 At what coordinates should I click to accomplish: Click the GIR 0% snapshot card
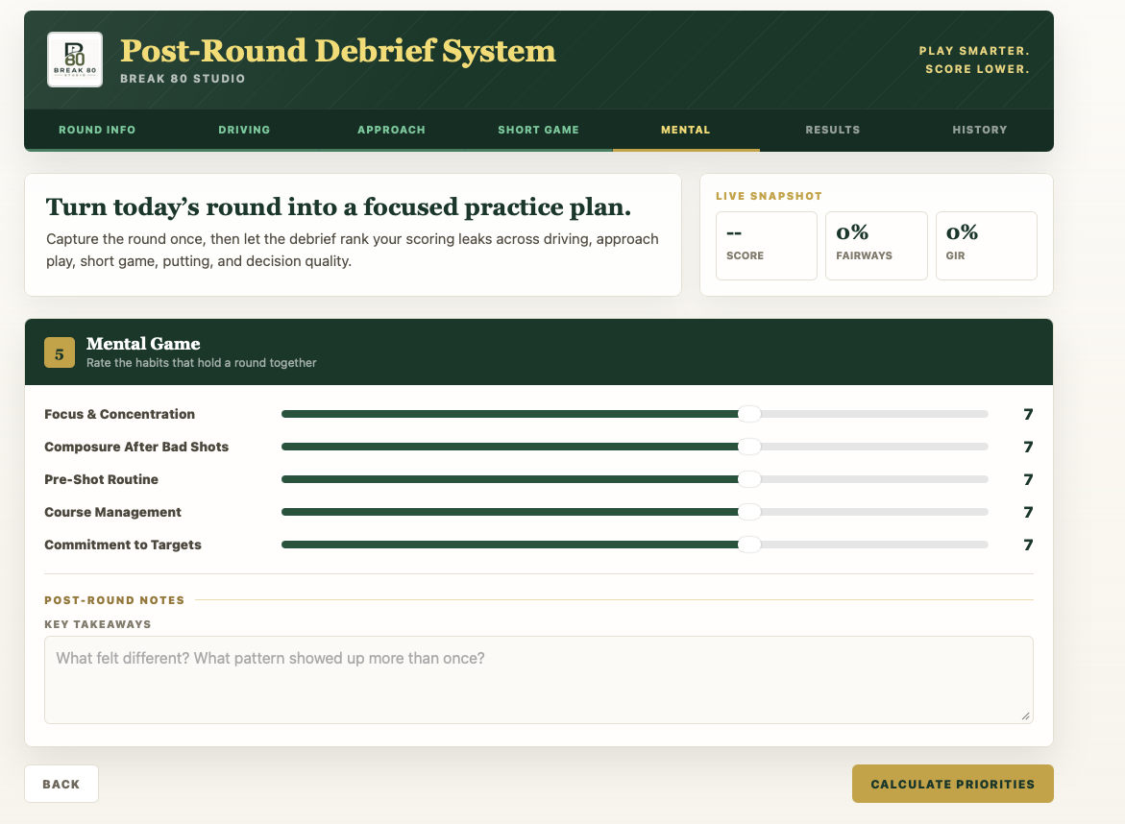[987, 245]
